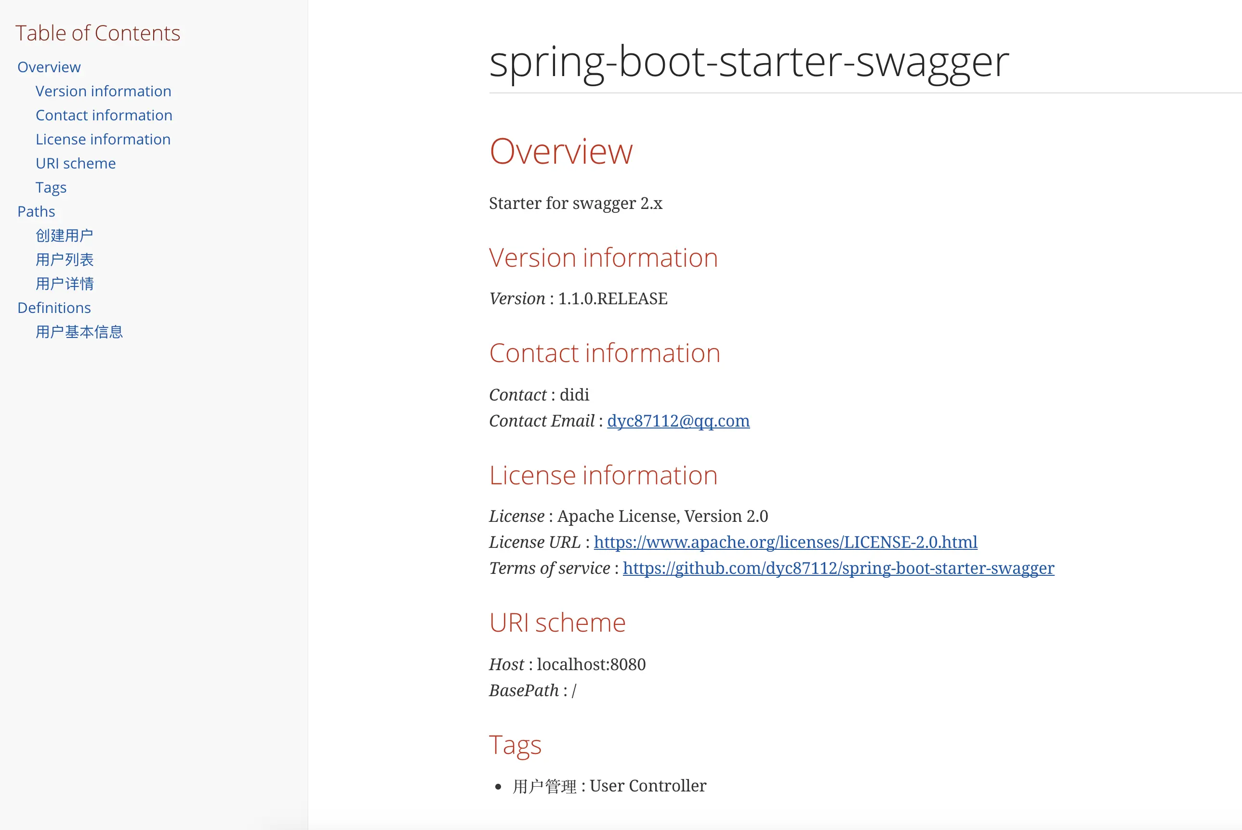This screenshot has height=830, width=1242.
Task: Open Tags entry in table of contents
Action: 51,187
